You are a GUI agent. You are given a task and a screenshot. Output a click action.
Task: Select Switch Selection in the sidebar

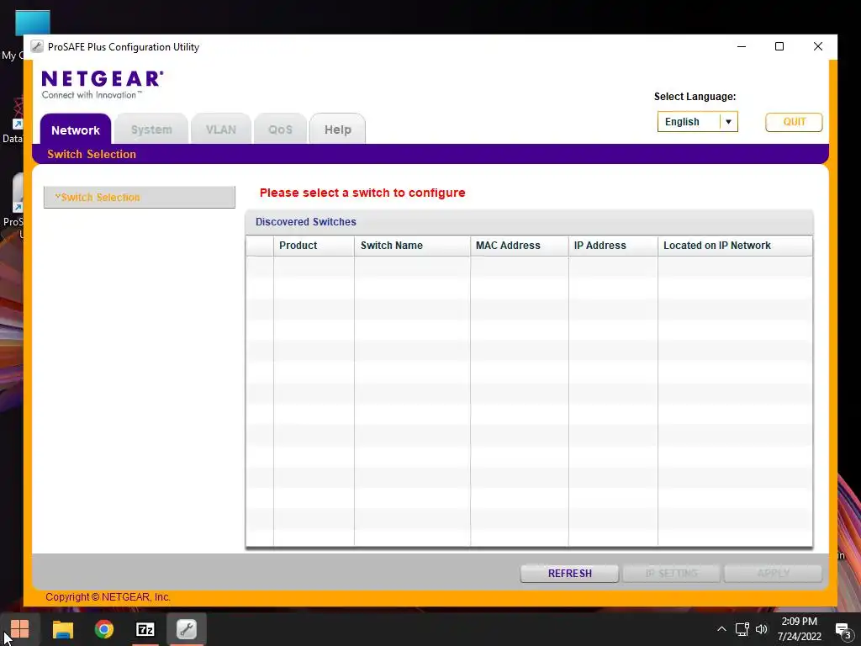click(140, 197)
